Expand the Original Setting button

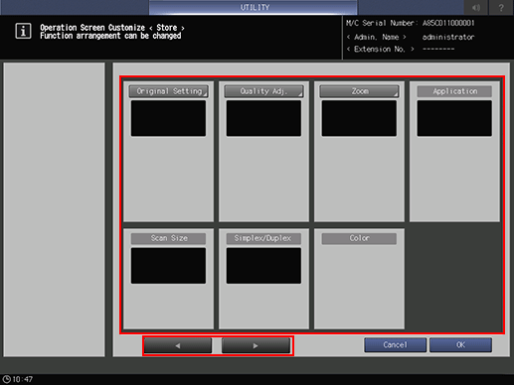coord(168,91)
